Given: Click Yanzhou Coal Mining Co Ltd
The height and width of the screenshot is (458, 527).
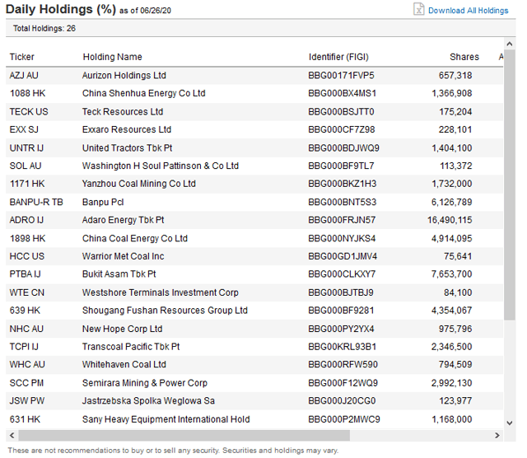Looking at the screenshot, I should (139, 184).
